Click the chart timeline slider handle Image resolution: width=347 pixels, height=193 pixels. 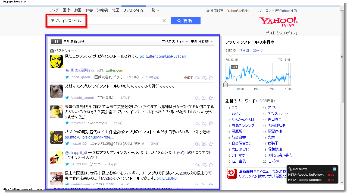(226, 84)
